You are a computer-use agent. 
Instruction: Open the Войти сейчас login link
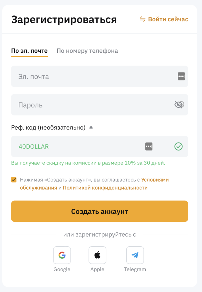(x=168, y=19)
